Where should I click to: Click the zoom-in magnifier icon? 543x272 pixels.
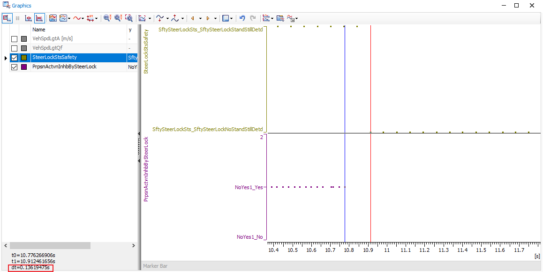pos(118,18)
